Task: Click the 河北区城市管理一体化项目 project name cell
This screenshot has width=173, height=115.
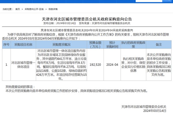Action: pos(23,65)
